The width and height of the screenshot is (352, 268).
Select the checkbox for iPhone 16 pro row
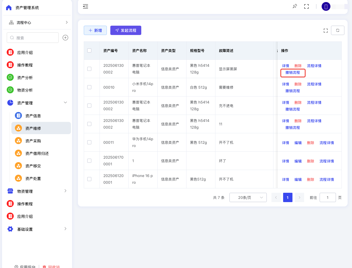pos(89,179)
